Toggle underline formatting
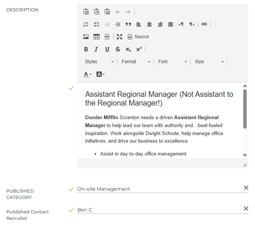 (x=107, y=49)
